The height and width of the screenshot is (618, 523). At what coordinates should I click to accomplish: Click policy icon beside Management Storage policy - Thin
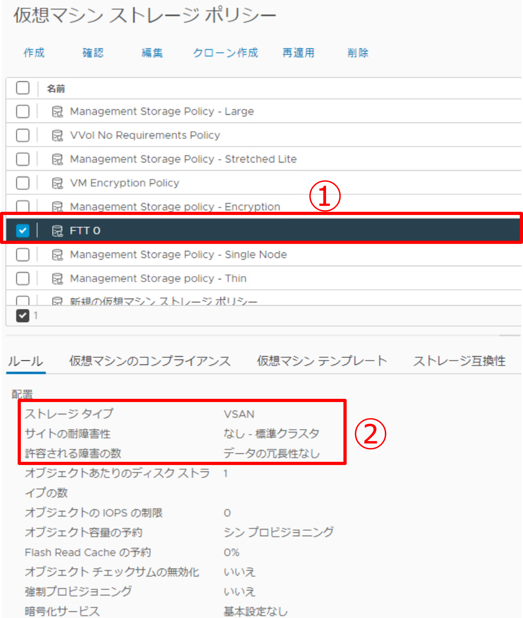58,278
